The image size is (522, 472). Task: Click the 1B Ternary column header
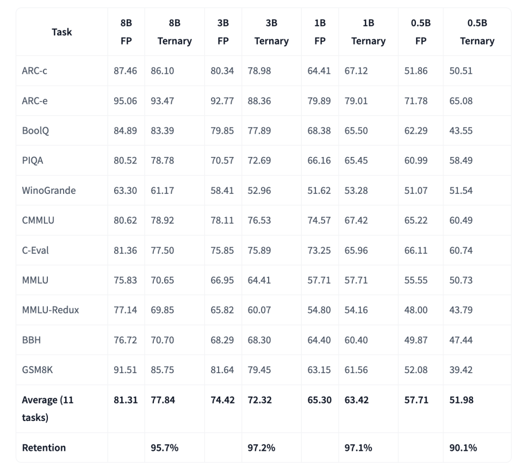(368, 32)
